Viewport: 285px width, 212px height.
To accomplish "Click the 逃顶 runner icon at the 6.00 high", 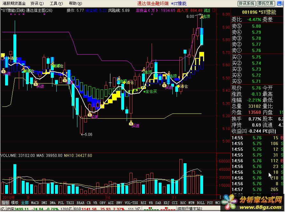I will point(202,17).
